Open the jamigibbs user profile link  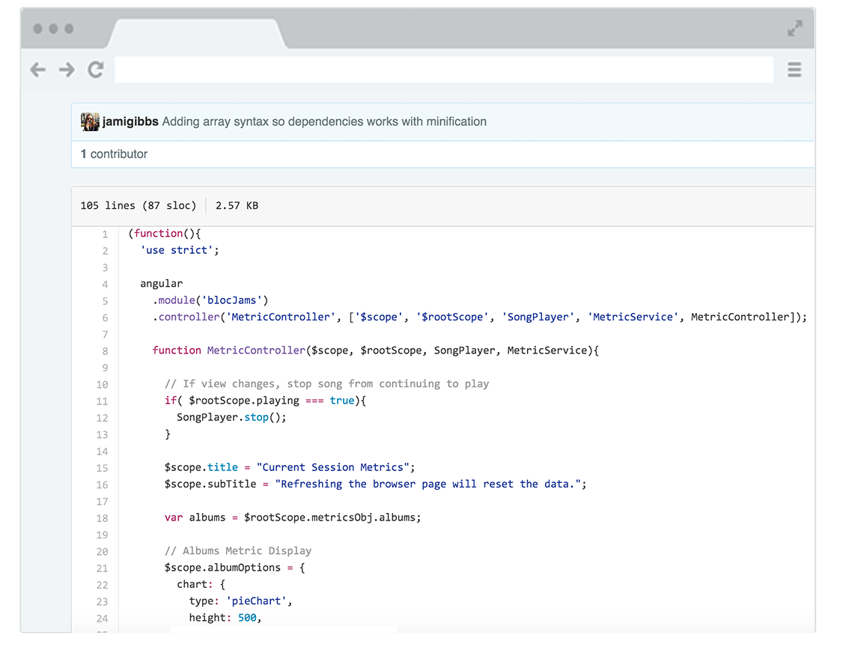(130, 121)
